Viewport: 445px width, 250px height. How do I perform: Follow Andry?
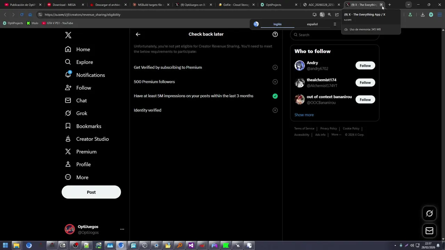(365, 66)
